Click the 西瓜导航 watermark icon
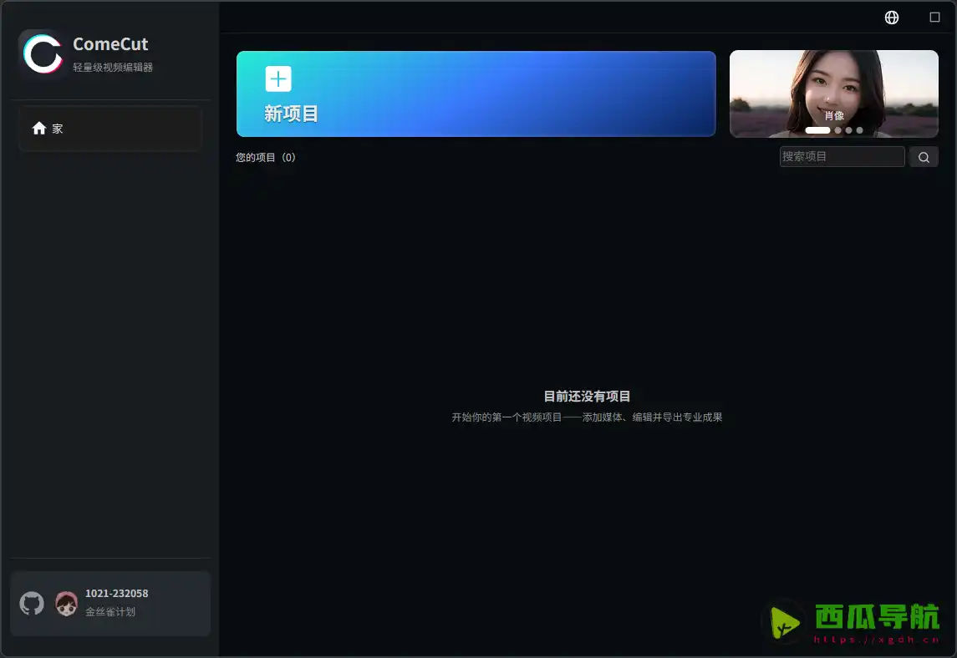This screenshot has width=957, height=658. (784, 621)
